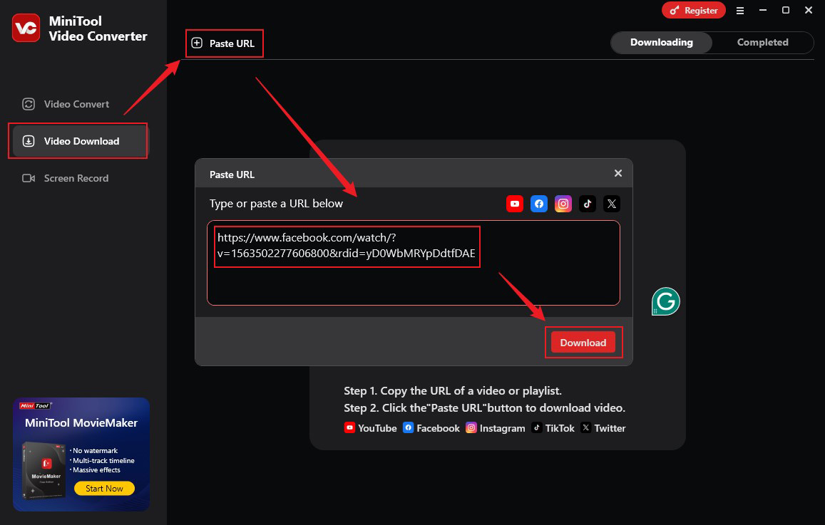Click the X (Twitter) icon in the dialog
Image resolution: width=825 pixels, height=525 pixels.
(x=611, y=204)
